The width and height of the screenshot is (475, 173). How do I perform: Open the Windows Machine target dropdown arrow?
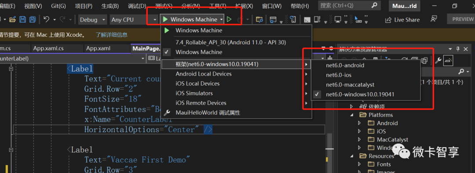[x=222, y=19]
